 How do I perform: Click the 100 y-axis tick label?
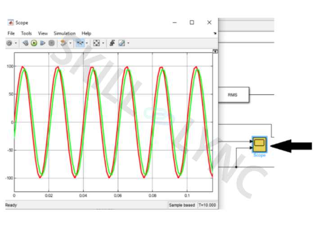[x=10, y=66]
